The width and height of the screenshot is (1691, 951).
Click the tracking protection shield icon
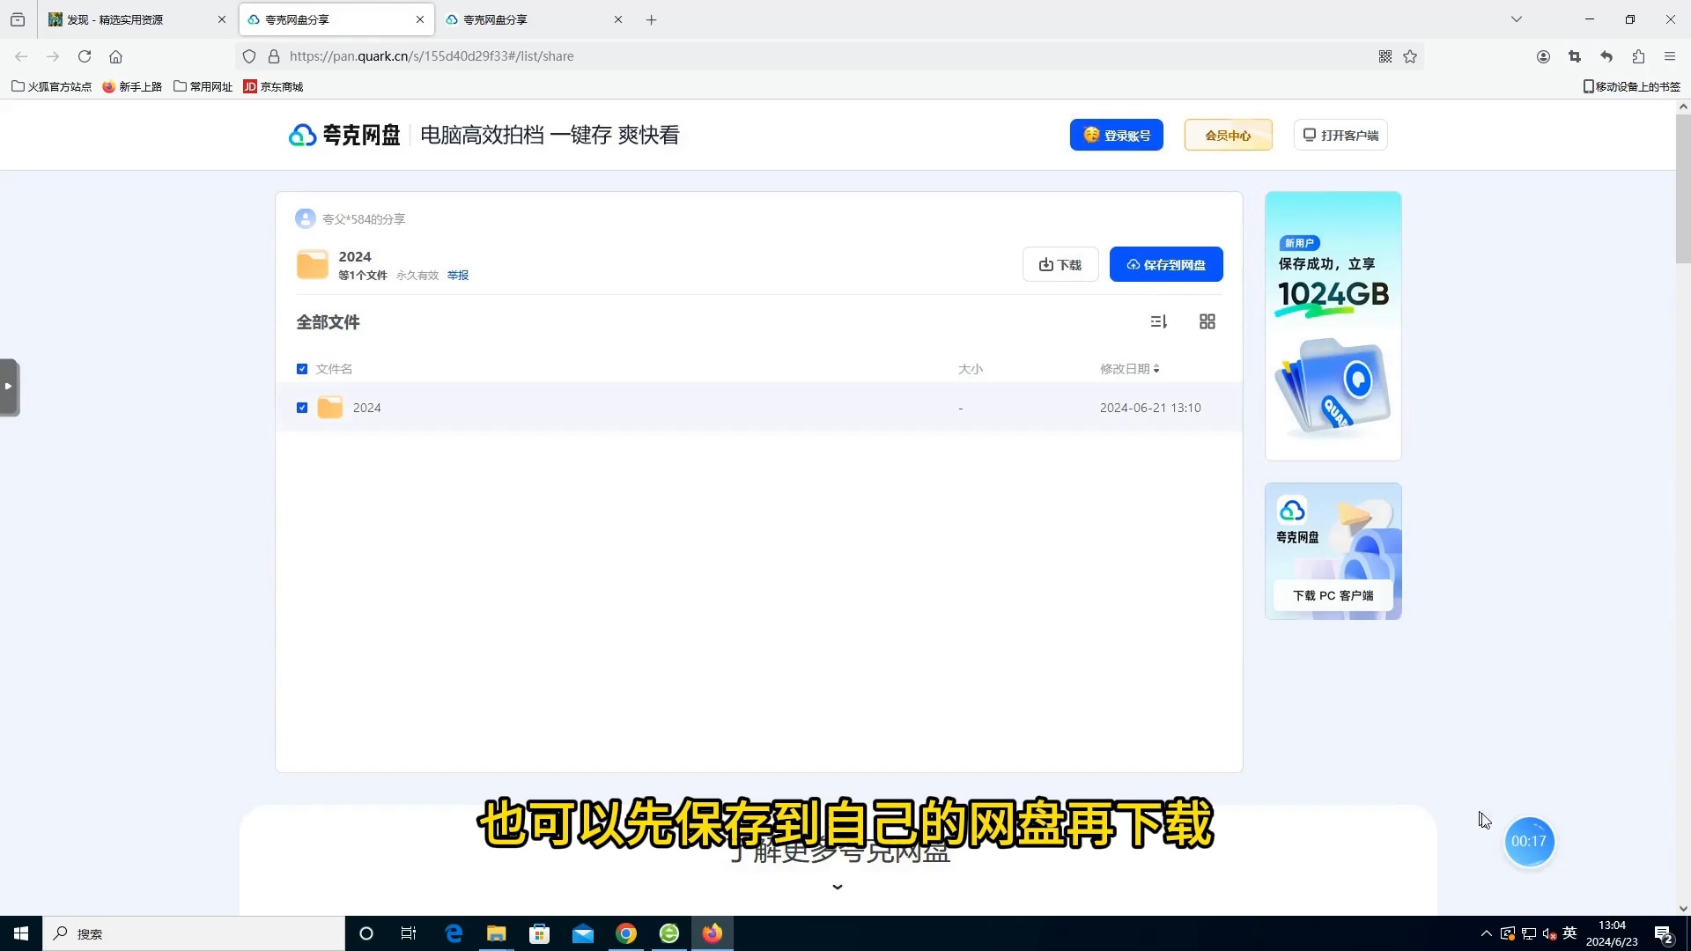[249, 56]
